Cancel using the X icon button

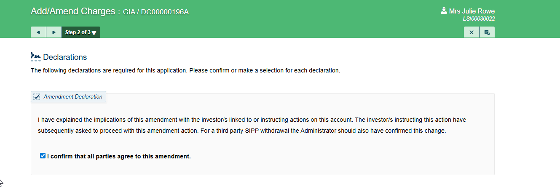(472, 32)
